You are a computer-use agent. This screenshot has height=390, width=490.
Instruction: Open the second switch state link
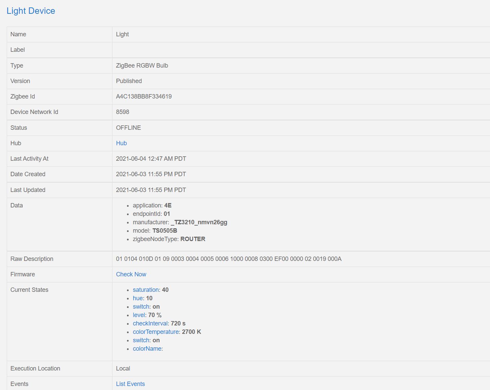click(141, 340)
